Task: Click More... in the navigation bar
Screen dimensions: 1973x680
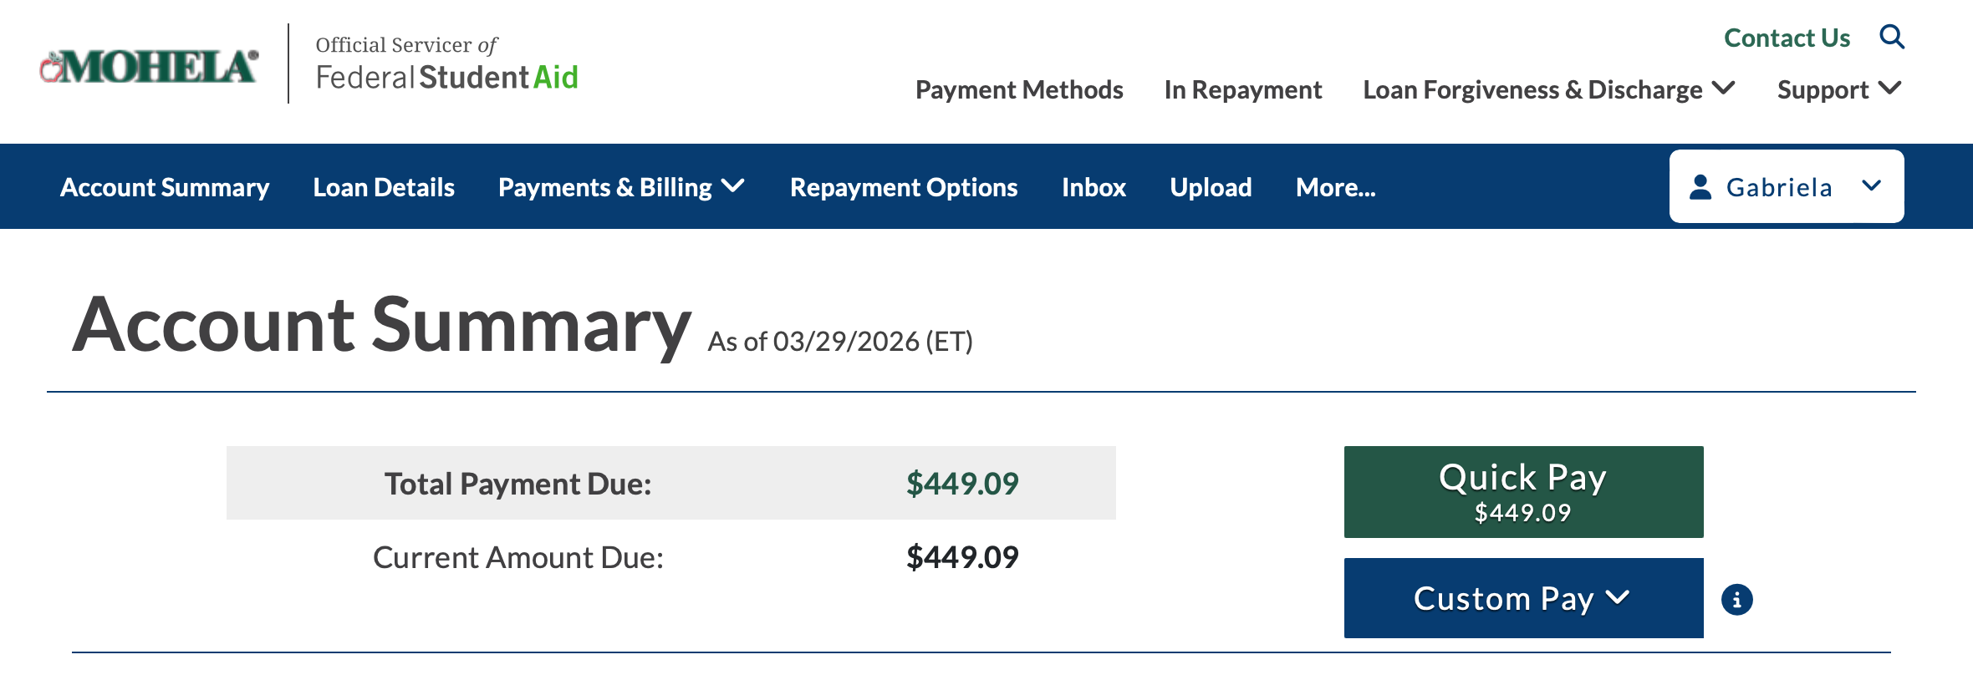Action: pos(1335,187)
